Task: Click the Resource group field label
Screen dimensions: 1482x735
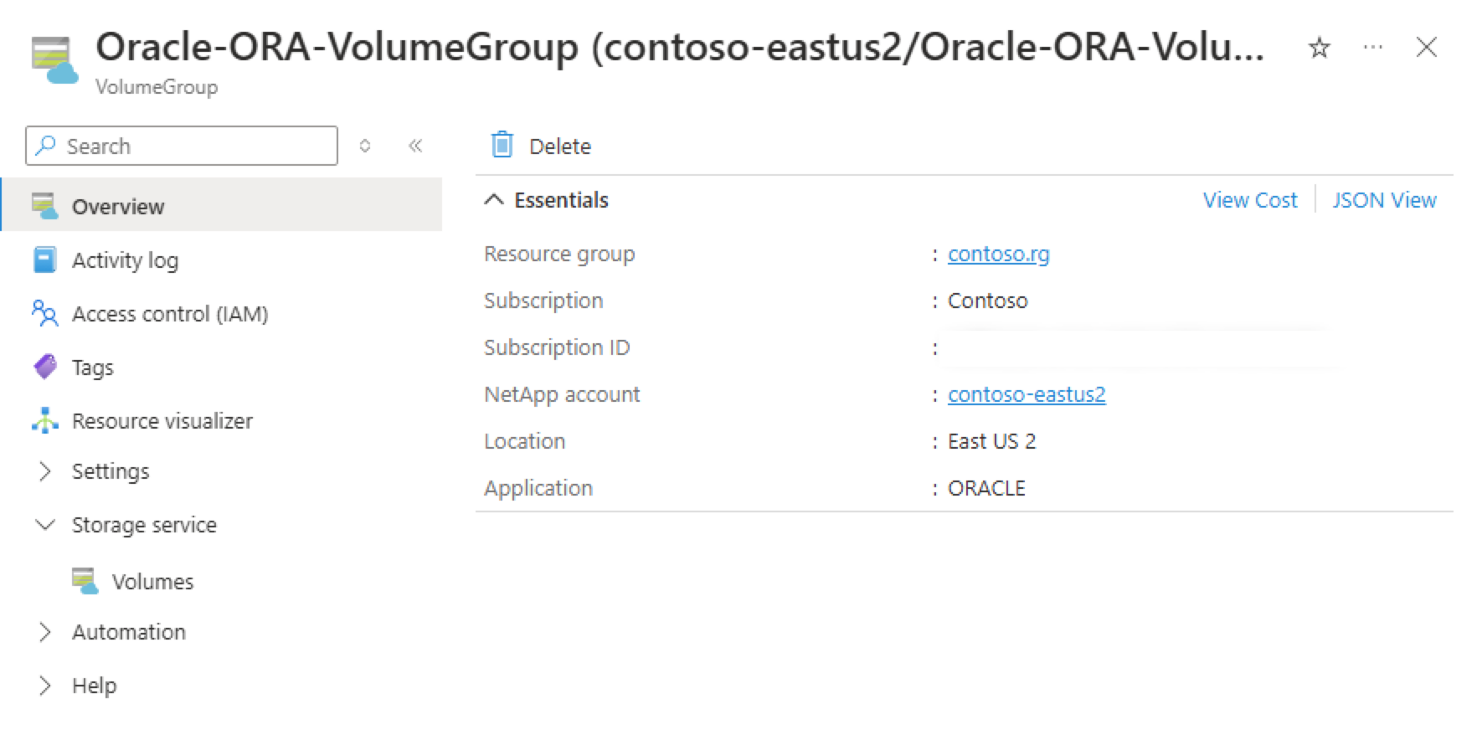Action: 559,254
